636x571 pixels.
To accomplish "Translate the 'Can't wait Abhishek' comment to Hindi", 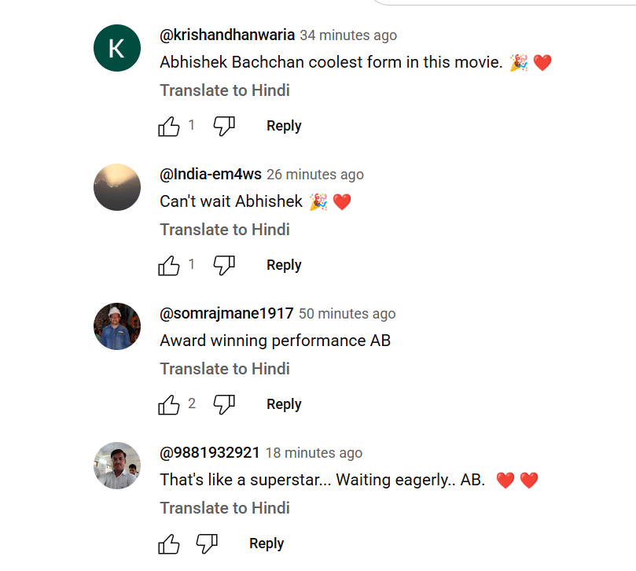I will (225, 230).
